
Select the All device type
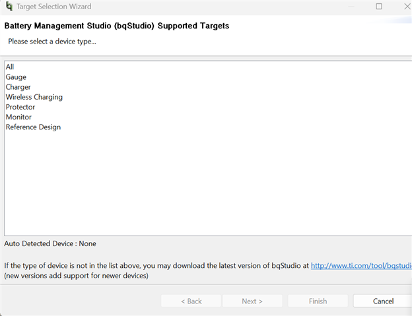(x=10, y=67)
